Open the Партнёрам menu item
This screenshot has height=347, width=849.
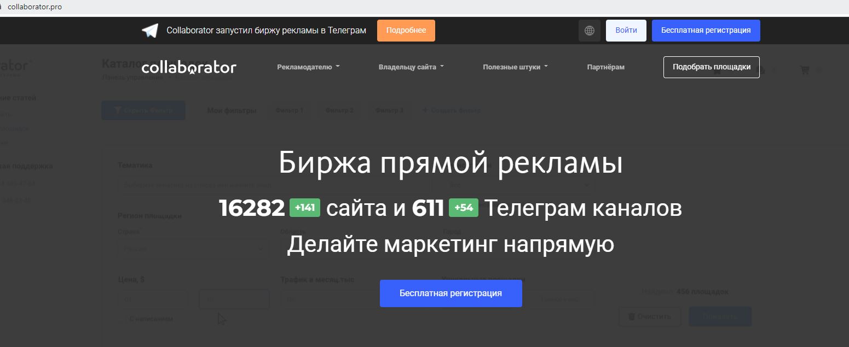[x=606, y=67]
